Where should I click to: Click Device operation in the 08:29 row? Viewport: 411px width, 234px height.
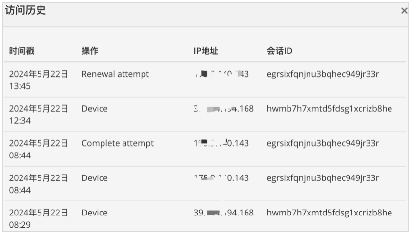95,213
